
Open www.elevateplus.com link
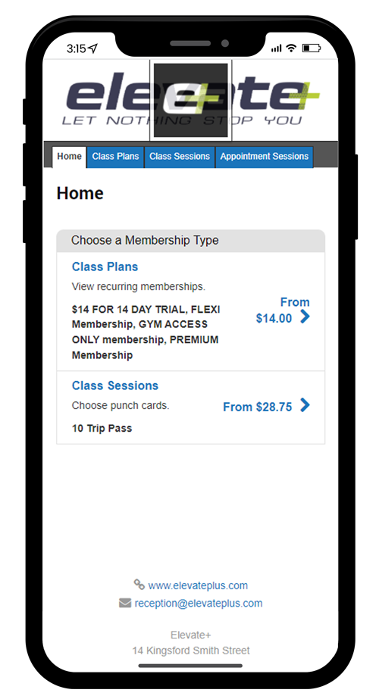[x=198, y=585]
